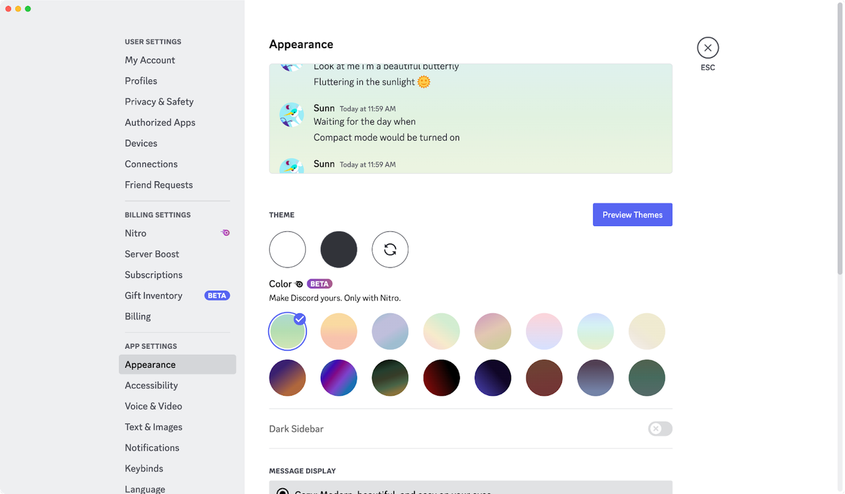Choose the dark theme circle

339,250
